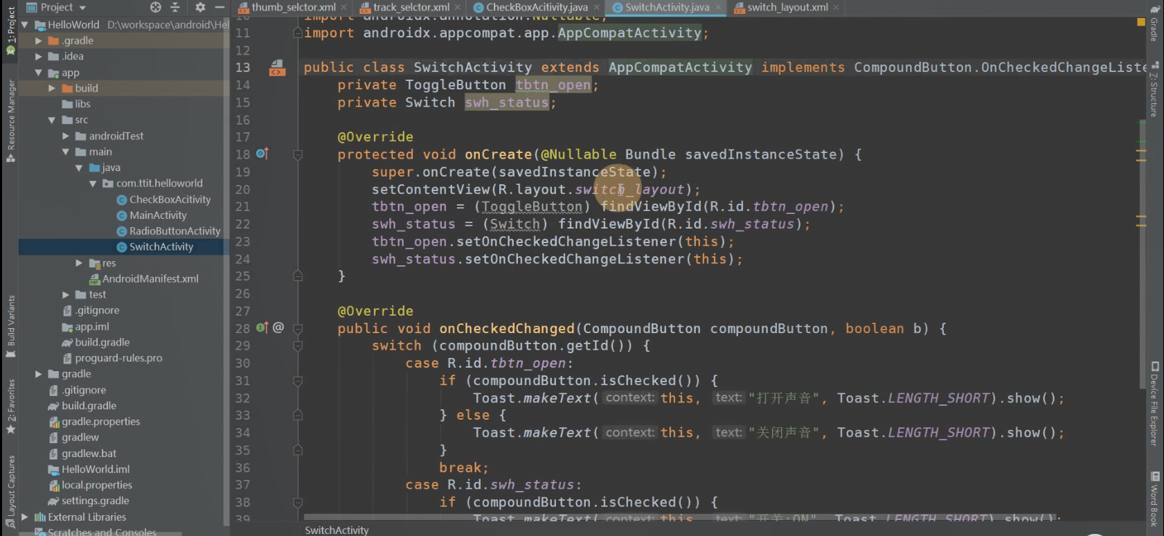The image size is (1164, 536).
Task: Select CheckBoxAcitivity in project tree
Action: tap(163, 199)
